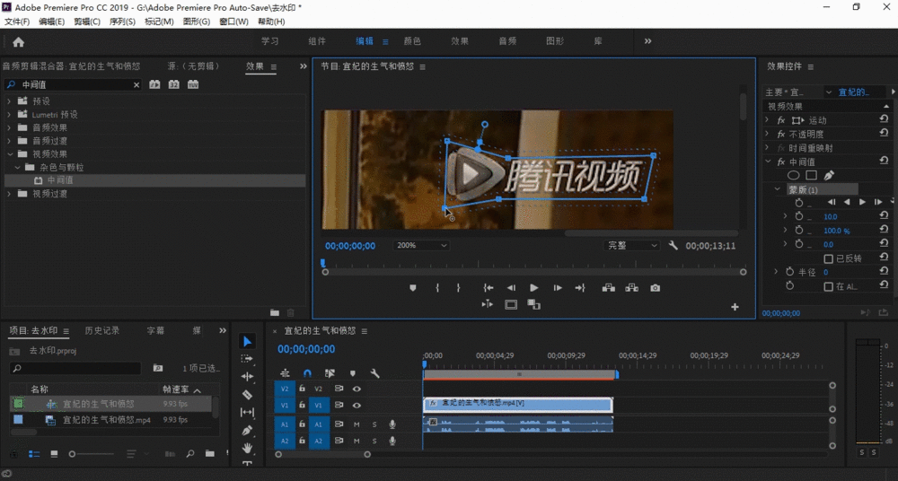Collapse the 视频效果 folder
Screen dimensions: 898x481
pyautogui.click(x=9, y=154)
